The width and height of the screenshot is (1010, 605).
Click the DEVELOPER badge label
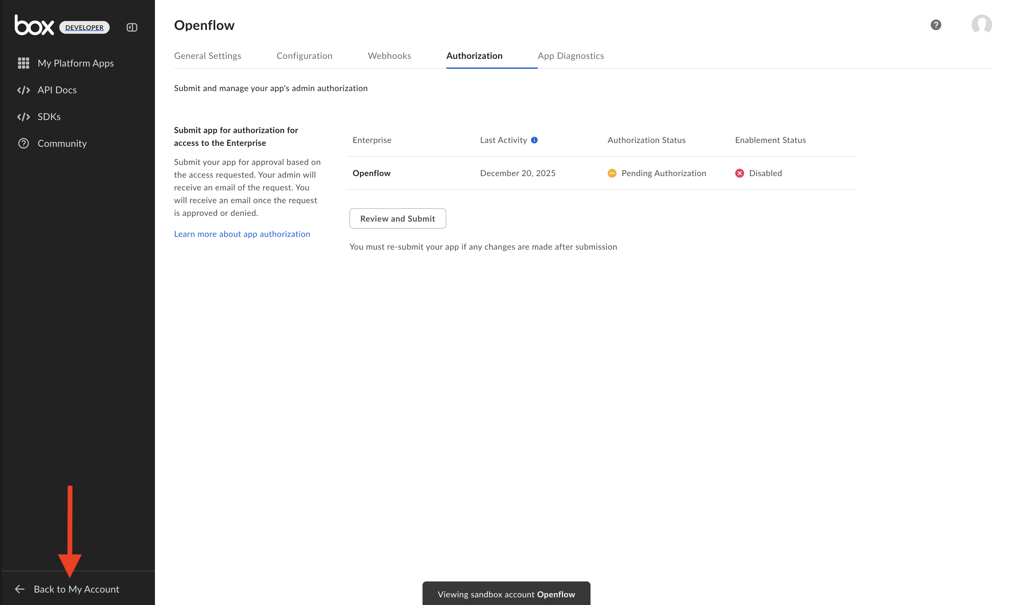84,27
